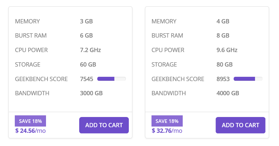
Task: Click GEEKBENCH SCORE label in first plan
Action: pyautogui.click(x=41, y=79)
